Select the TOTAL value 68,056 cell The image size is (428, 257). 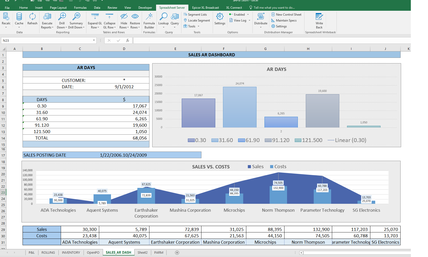(x=124, y=138)
